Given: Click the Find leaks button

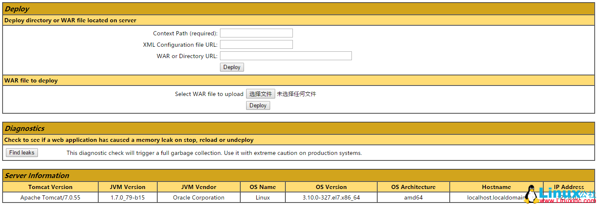Looking at the screenshot, I should coord(22,153).
